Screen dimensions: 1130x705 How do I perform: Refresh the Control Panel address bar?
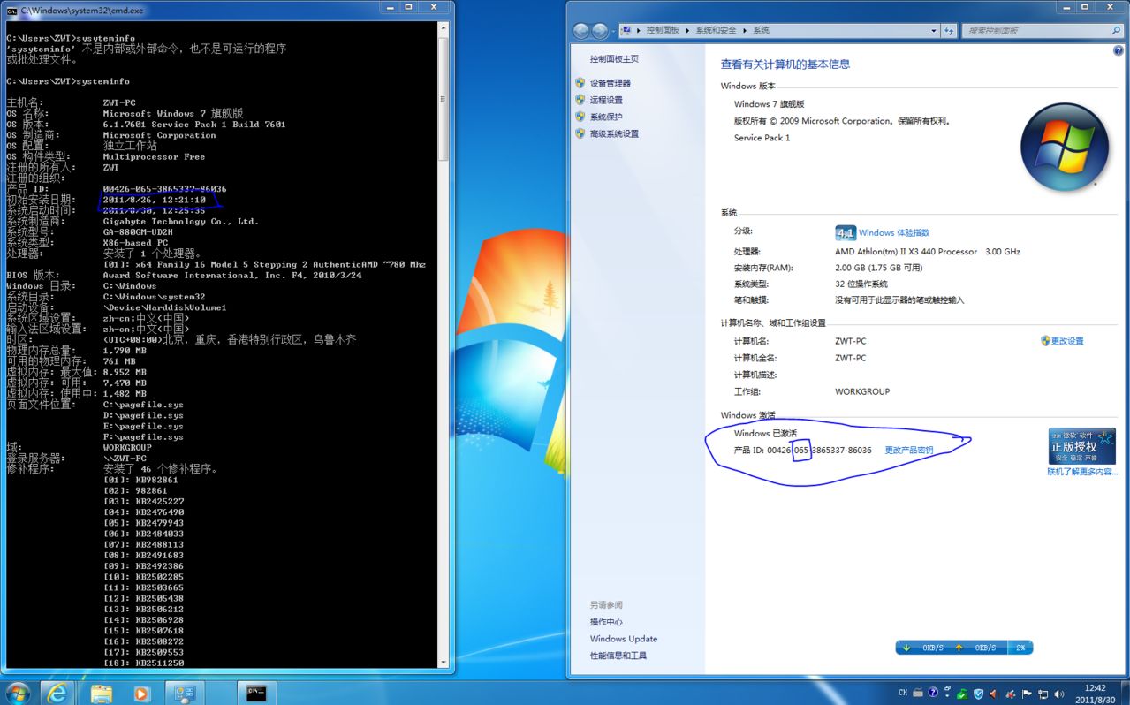(949, 31)
